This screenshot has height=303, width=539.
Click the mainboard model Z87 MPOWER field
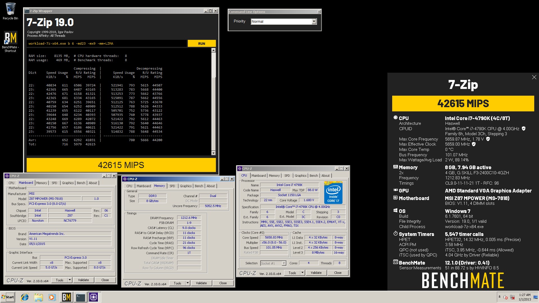coord(55,199)
